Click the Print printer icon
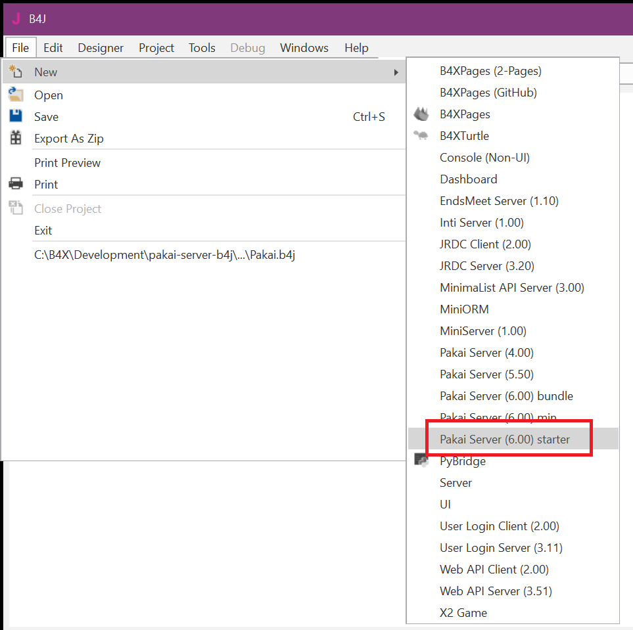Screen dimensions: 633x630 click(16, 184)
